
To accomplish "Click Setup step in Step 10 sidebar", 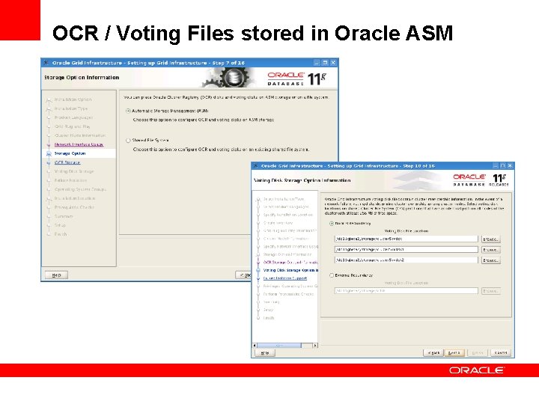I will coord(268,310).
